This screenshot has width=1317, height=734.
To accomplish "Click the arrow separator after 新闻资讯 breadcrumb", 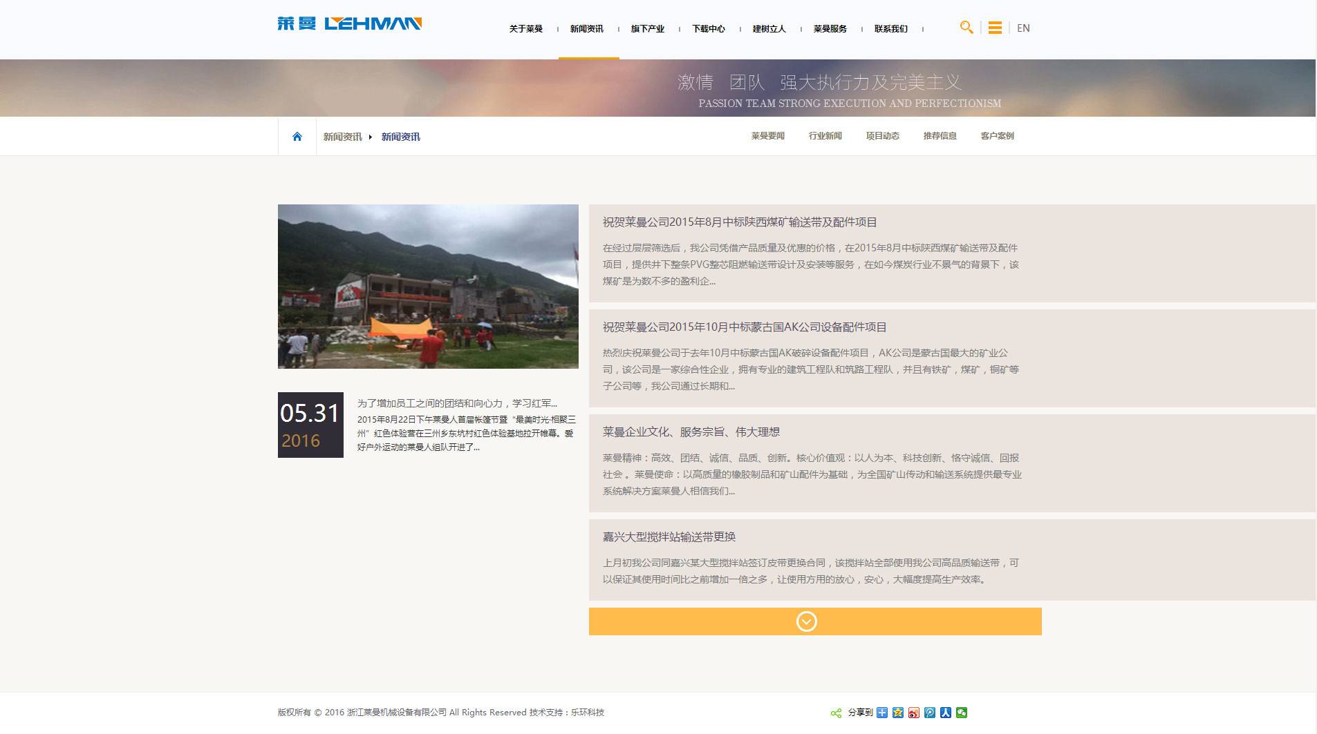I will click(371, 136).
